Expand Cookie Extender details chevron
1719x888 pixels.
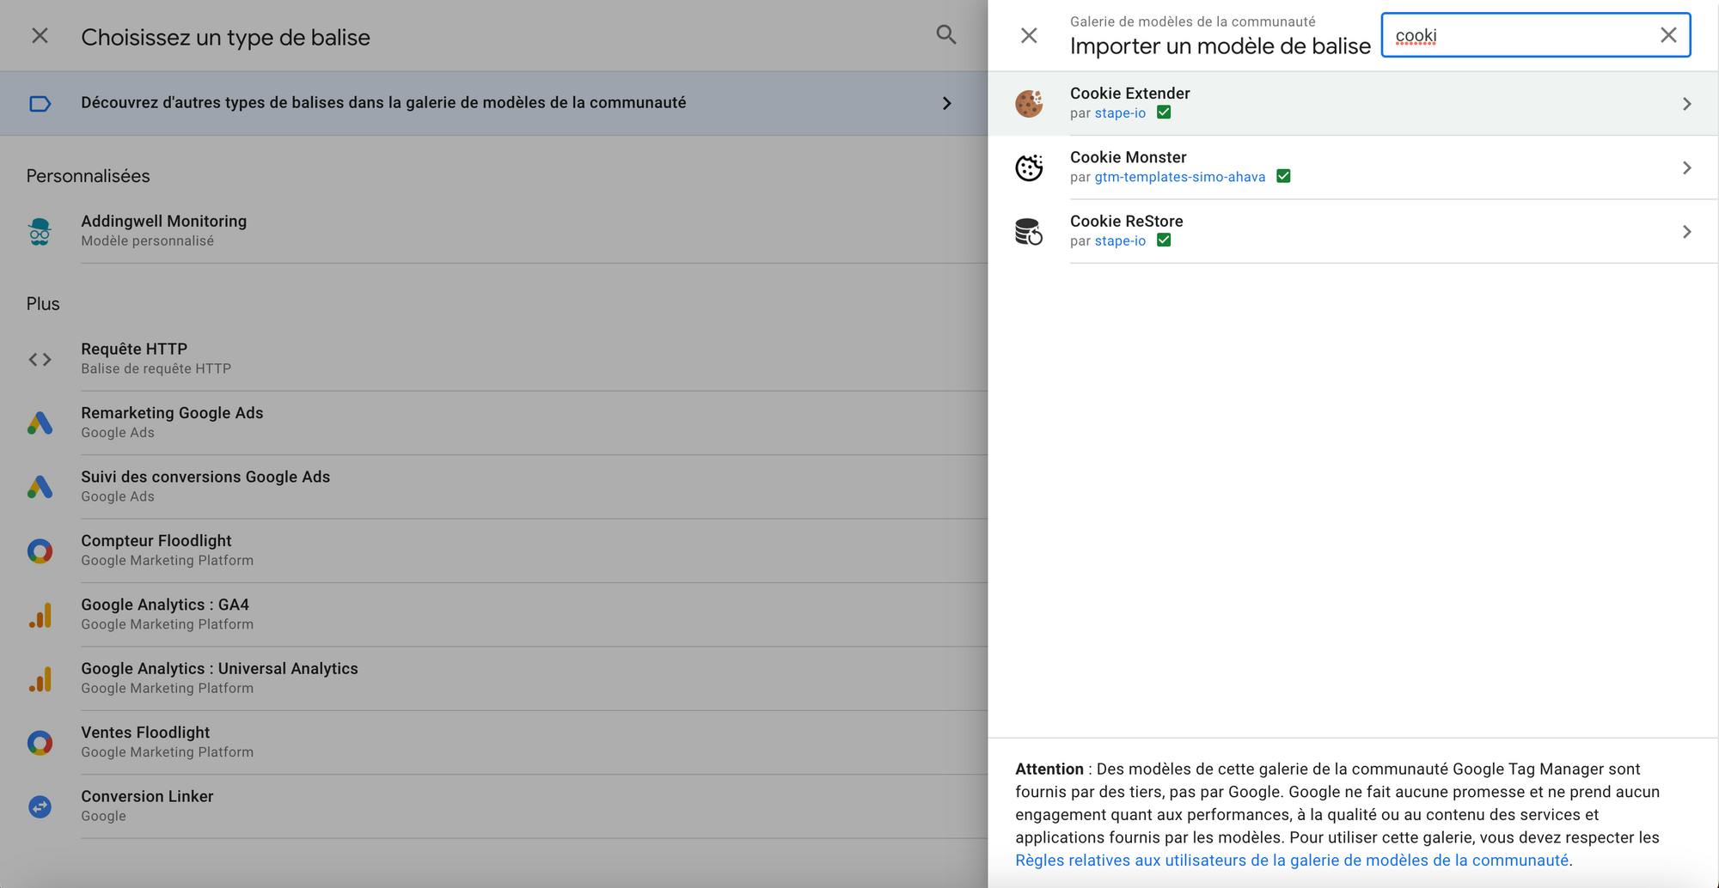1686,104
